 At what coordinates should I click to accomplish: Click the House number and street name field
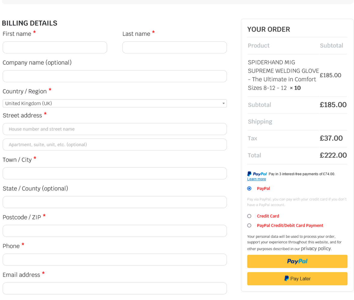coord(114,129)
